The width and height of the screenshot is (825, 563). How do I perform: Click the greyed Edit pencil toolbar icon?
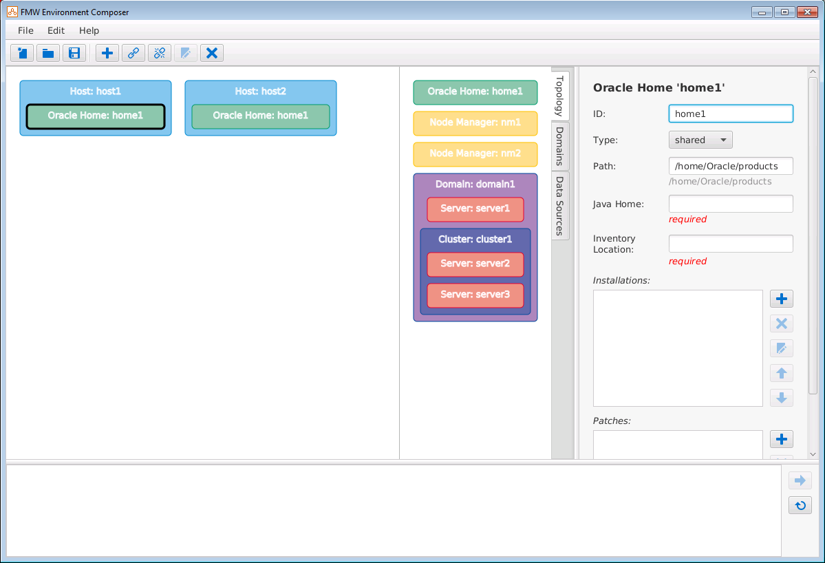[186, 53]
